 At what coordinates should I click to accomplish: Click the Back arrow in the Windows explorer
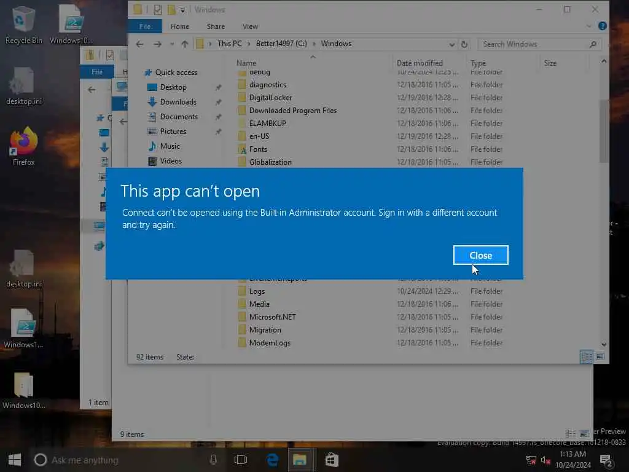click(x=139, y=44)
